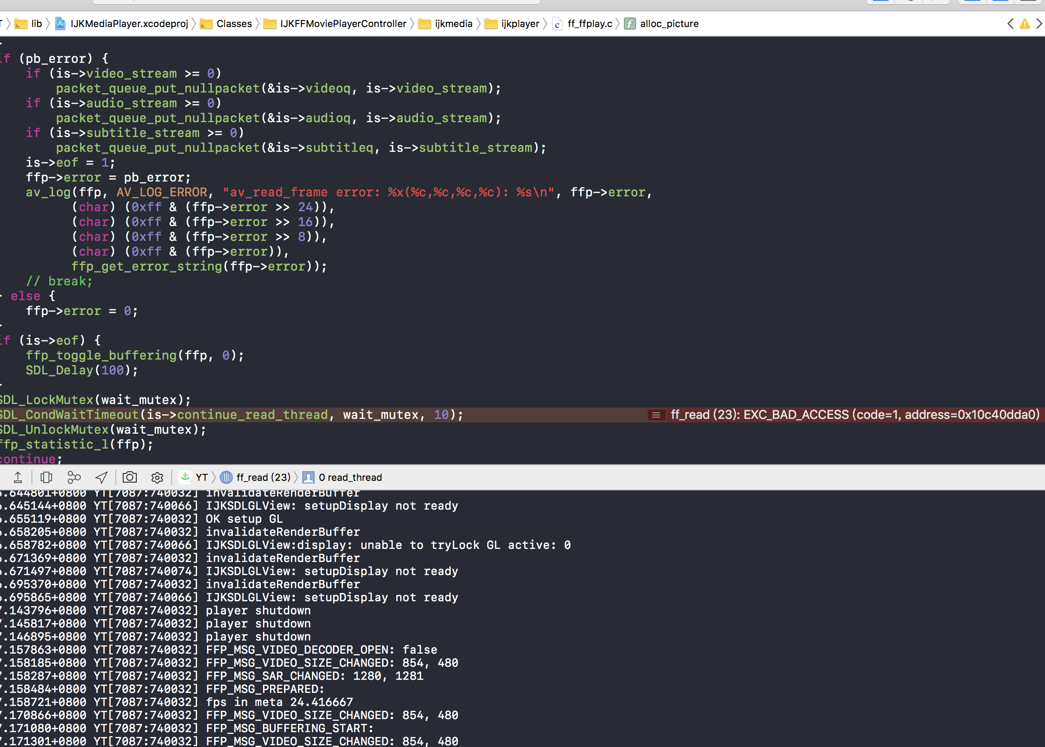The height and width of the screenshot is (747, 1045).
Task: Click console line 'fps in meta 24.416667'
Action: click(x=279, y=702)
